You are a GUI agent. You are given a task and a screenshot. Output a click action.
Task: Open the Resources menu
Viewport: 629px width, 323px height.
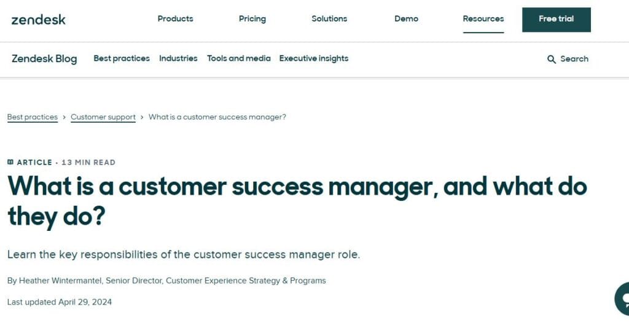point(483,19)
